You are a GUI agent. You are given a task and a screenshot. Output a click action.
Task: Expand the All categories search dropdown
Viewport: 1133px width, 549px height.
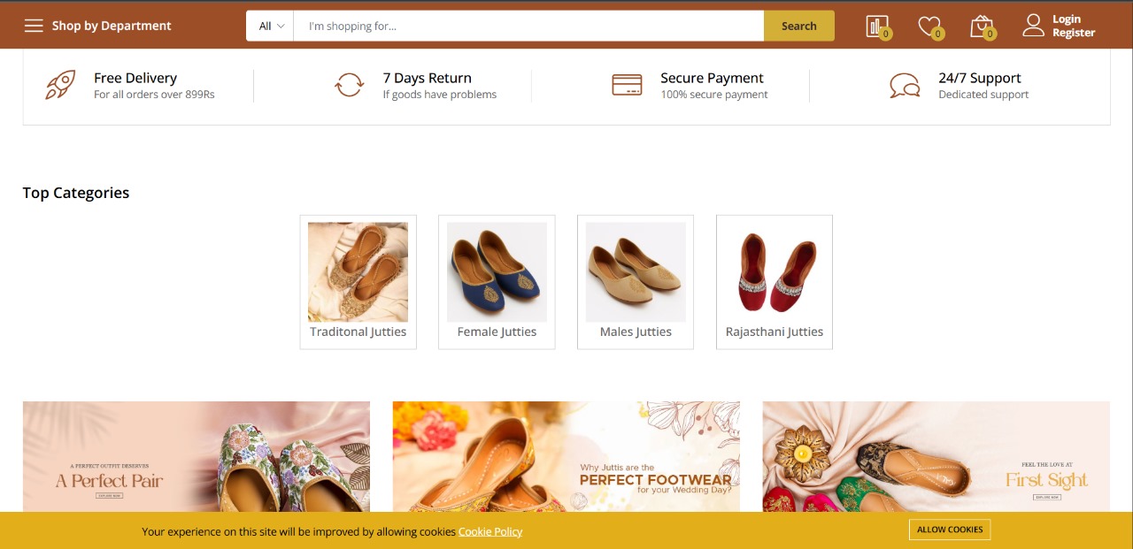tap(271, 26)
